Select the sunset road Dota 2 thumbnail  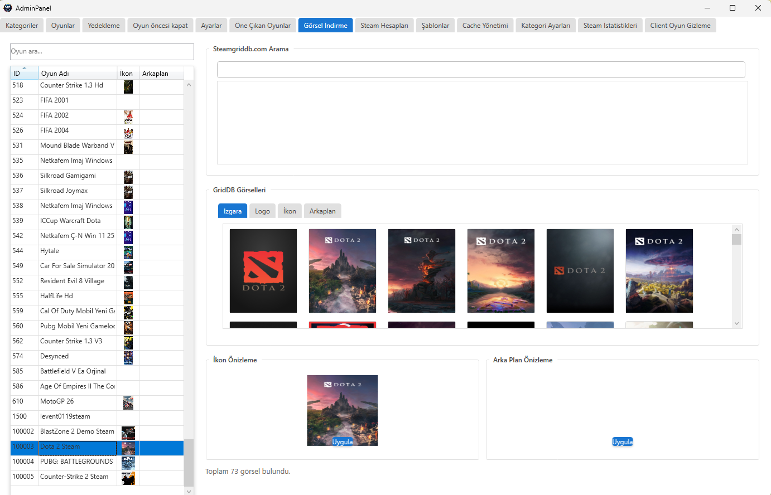[x=501, y=271]
